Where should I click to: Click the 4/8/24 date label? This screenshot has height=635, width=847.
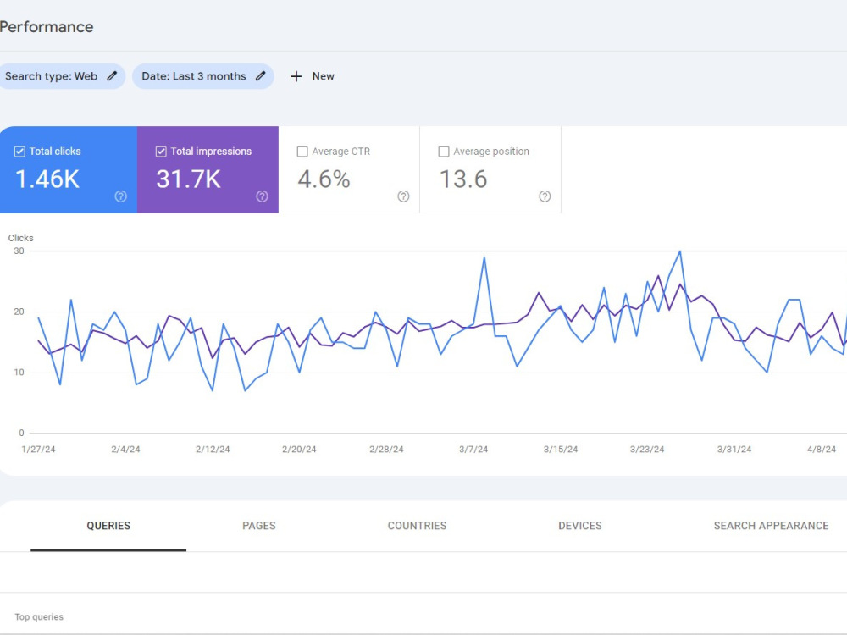pyautogui.click(x=822, y=450)
